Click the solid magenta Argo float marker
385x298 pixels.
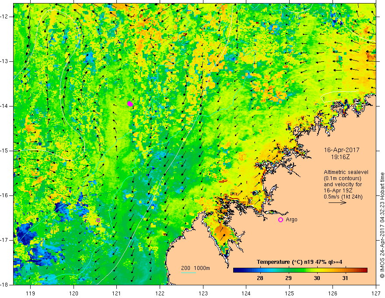(130, 104)
